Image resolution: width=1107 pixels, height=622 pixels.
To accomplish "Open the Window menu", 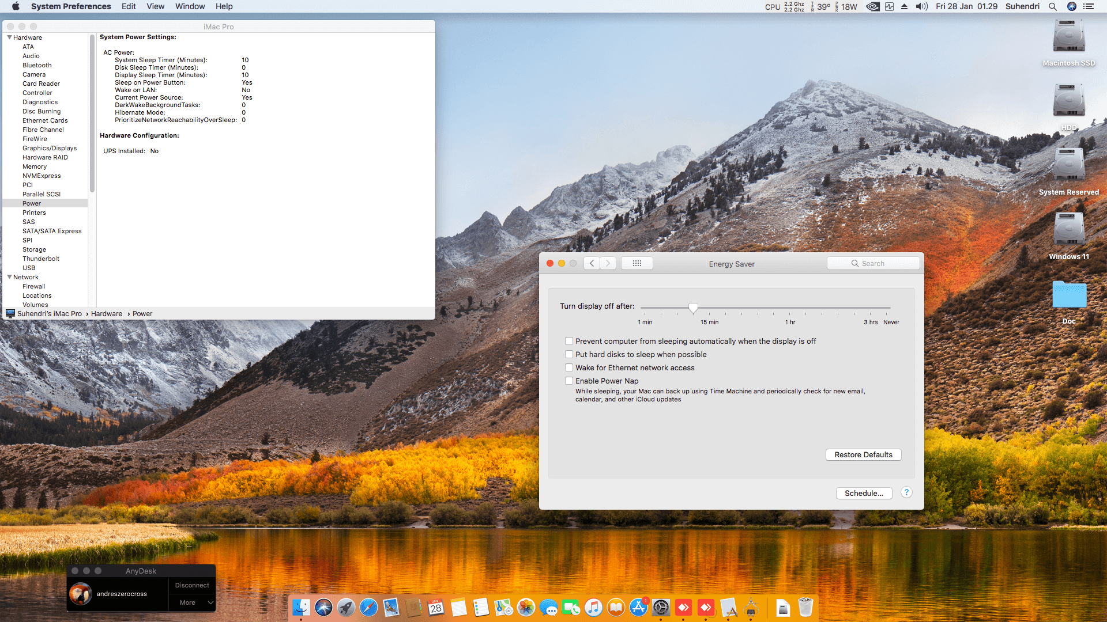I will point(190,6).
